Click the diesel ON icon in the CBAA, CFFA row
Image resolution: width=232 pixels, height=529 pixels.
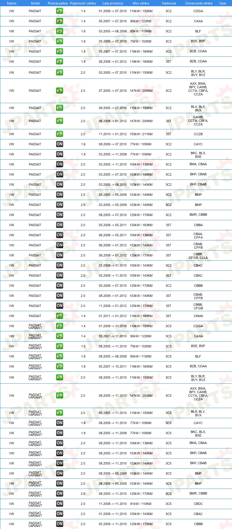(x=60, y=235)
